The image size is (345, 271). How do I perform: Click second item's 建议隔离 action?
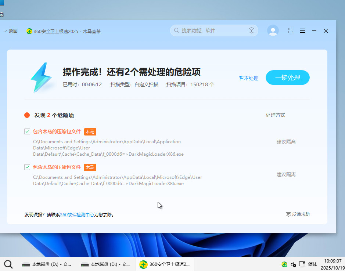tap(286, 174)
